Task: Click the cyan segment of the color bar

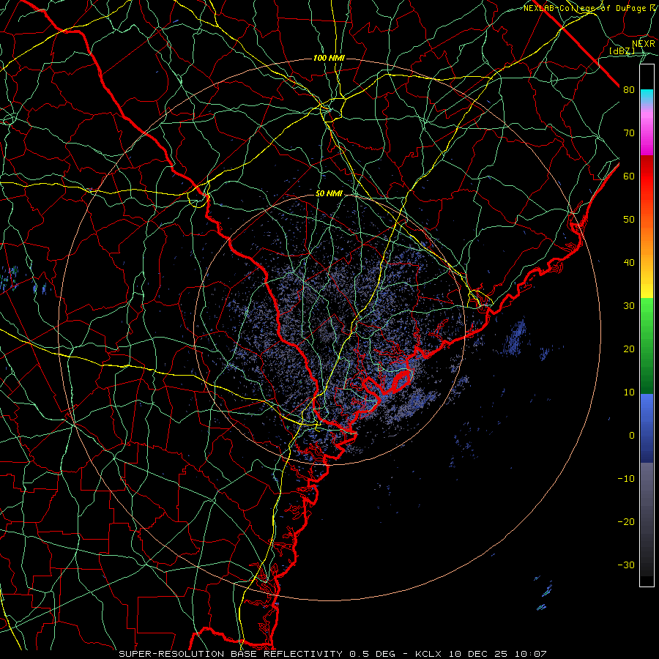Action: [647, 96]
